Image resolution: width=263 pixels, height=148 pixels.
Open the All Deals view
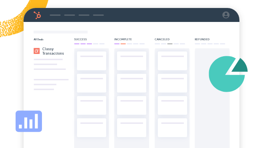[38, 39]
